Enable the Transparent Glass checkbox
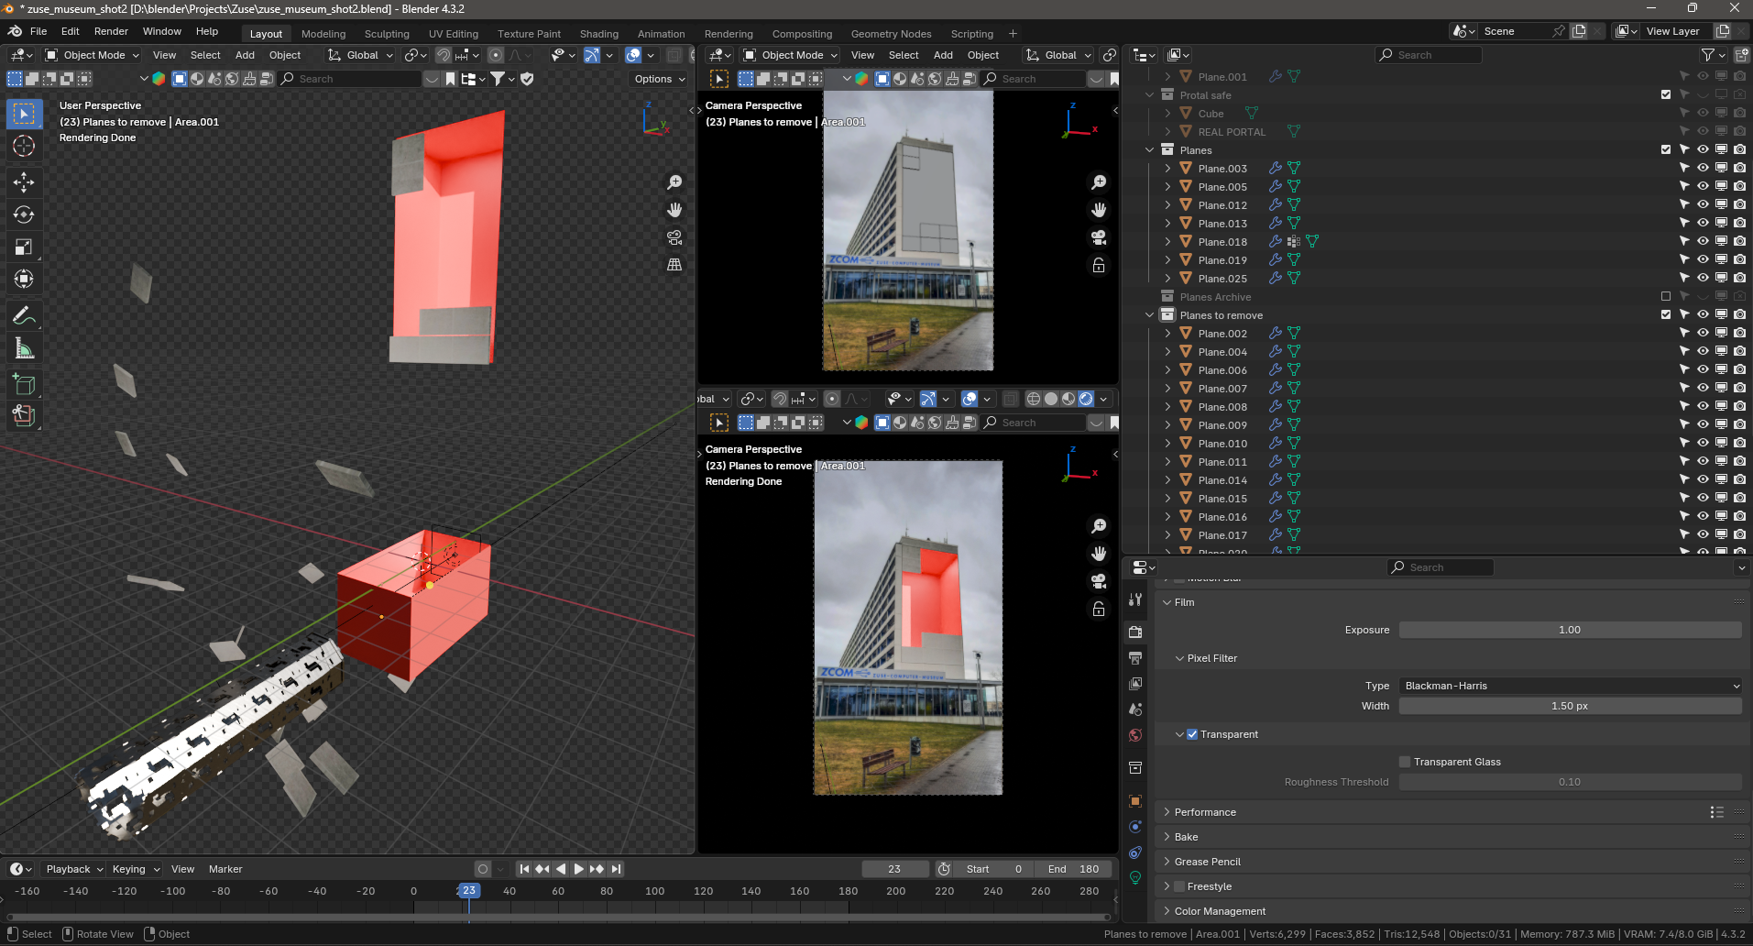 pyautogui.click(x=1405, y=762)
